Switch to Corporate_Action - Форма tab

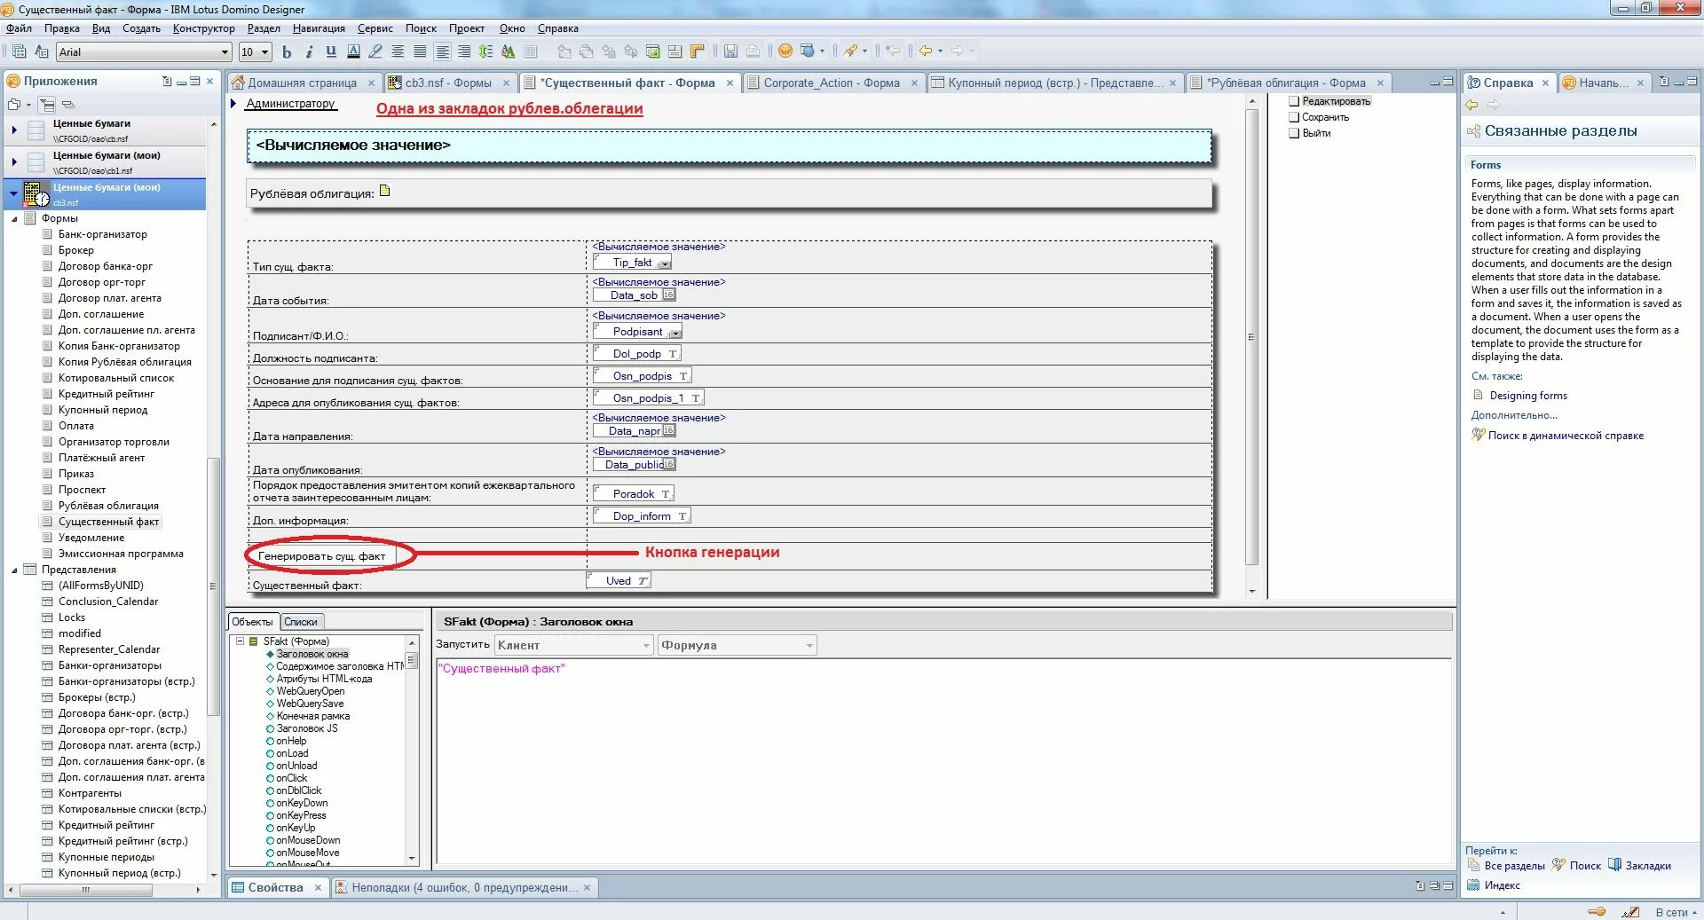[x=831, y=83]
